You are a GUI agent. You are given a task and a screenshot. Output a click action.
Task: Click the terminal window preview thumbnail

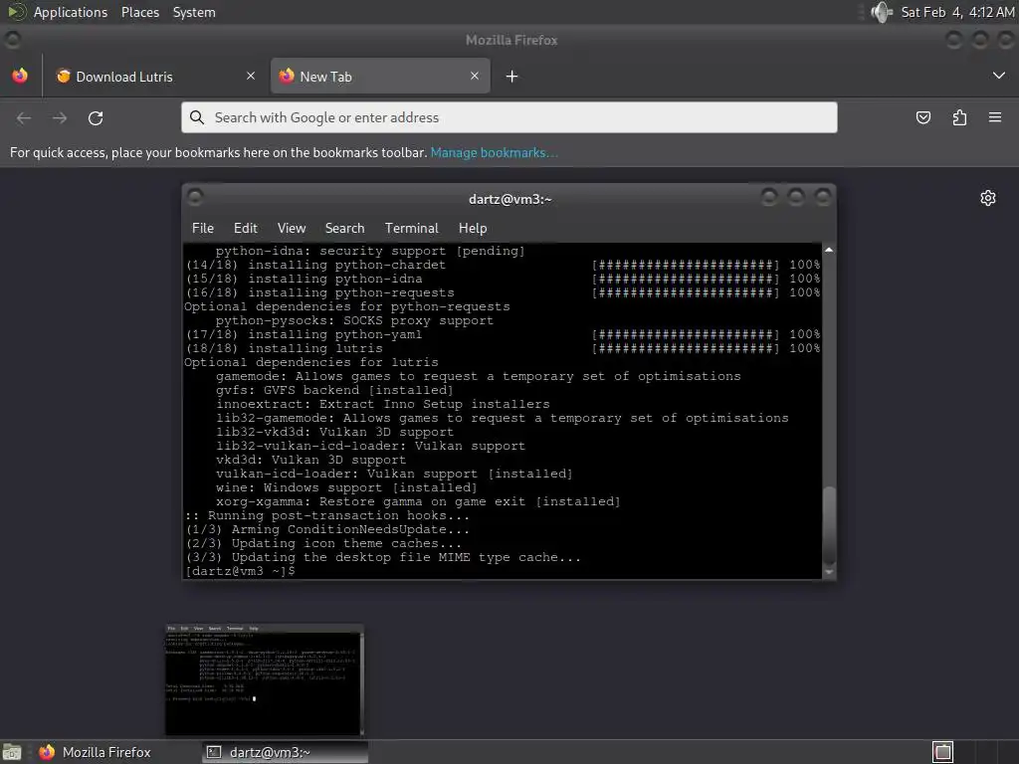[264, 679]
